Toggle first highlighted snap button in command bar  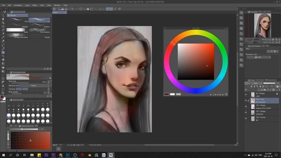click(x=108, y=9)
